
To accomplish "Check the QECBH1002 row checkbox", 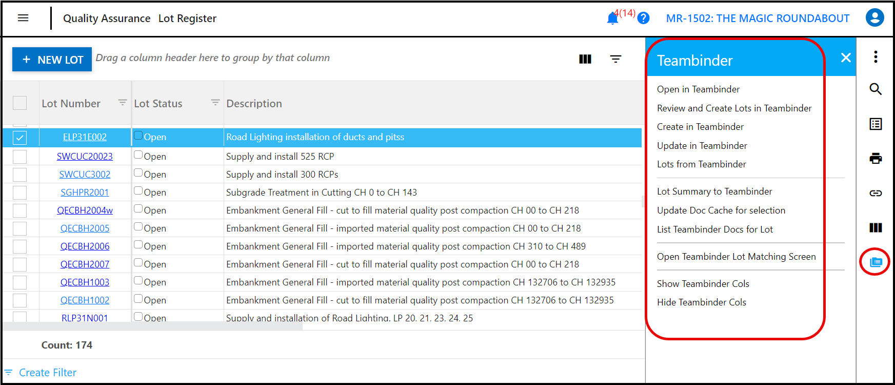I will [19, 300].
